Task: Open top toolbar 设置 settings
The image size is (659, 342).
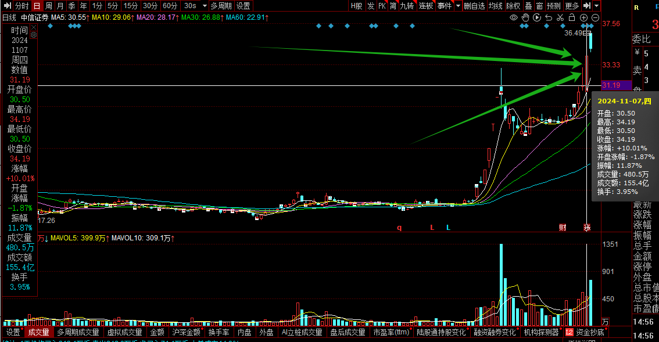Action: pyautogui.click(x=243, y=6)
